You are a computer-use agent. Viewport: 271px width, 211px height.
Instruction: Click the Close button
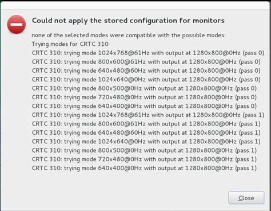(246, 198)
